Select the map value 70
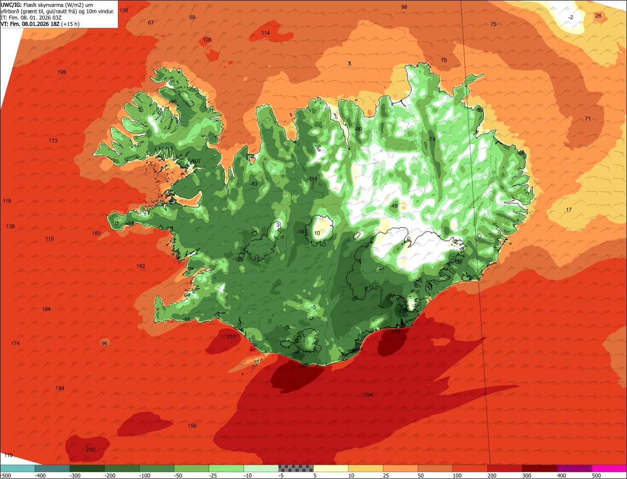The image size is (627, 479). [x=444, y=60]
